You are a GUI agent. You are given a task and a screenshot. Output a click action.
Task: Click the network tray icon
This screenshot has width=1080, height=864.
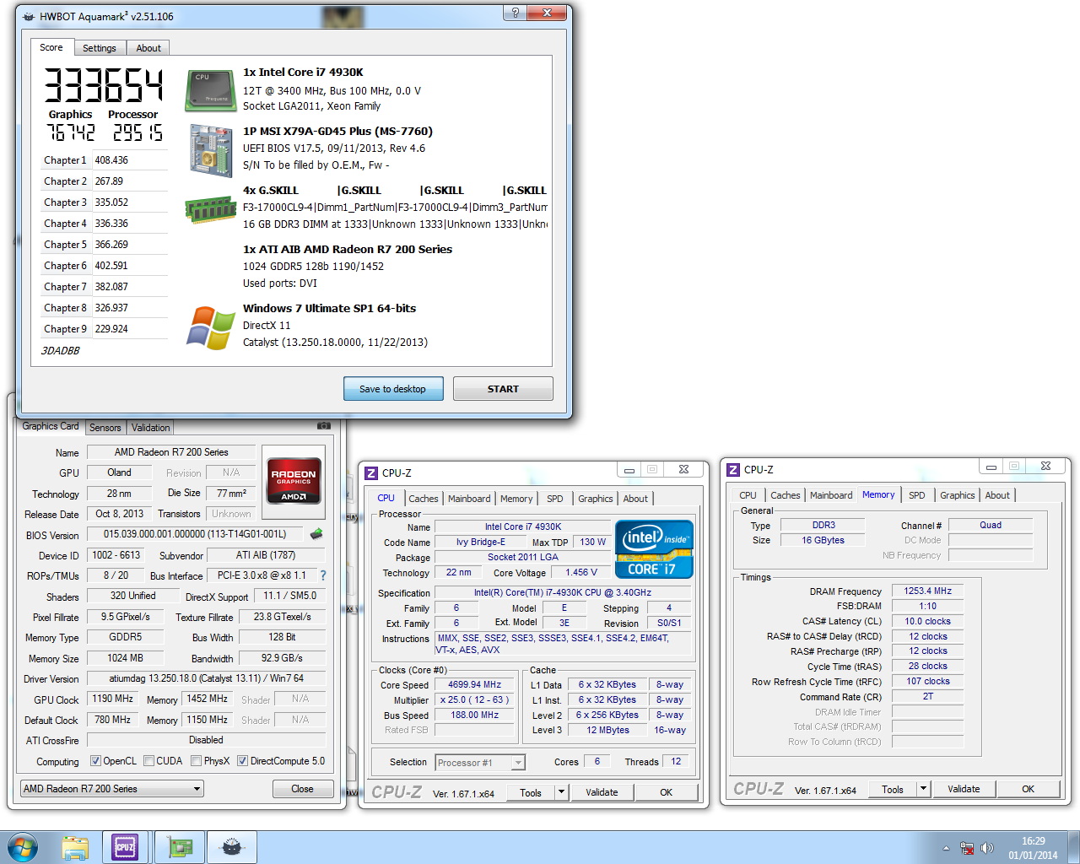pyautogui.click(x=967, y=848)
